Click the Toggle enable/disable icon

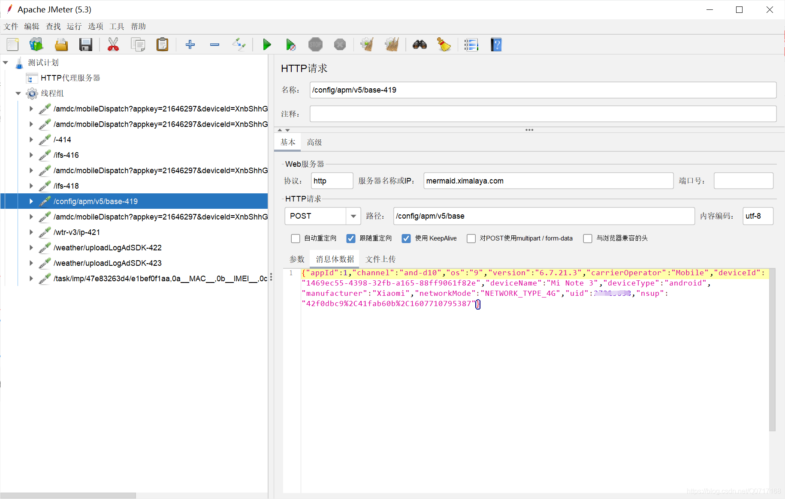[x=239, y=45]
